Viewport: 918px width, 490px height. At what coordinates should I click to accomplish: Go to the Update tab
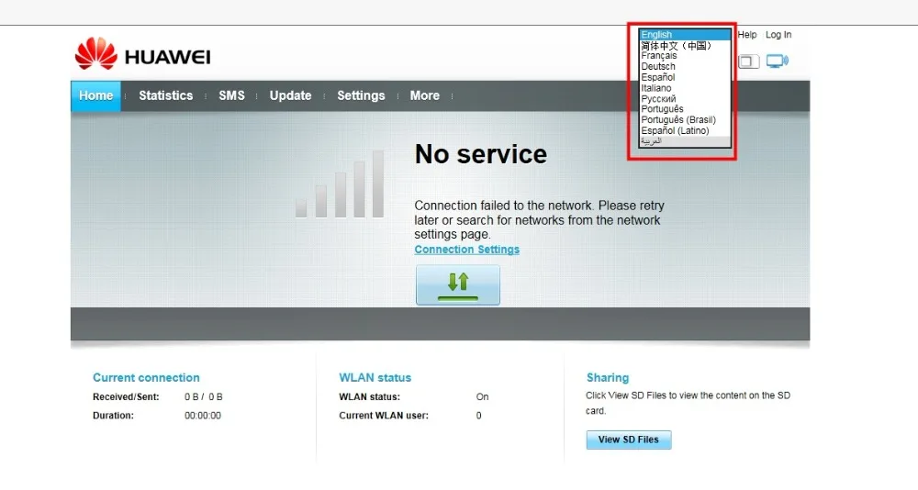(x=290, y=95)
